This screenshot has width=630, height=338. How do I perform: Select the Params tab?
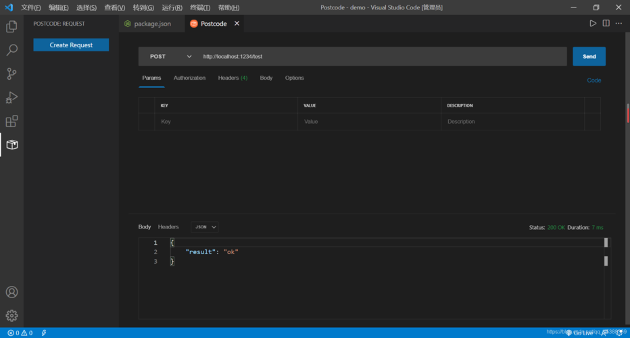click(x=151, y=78)
